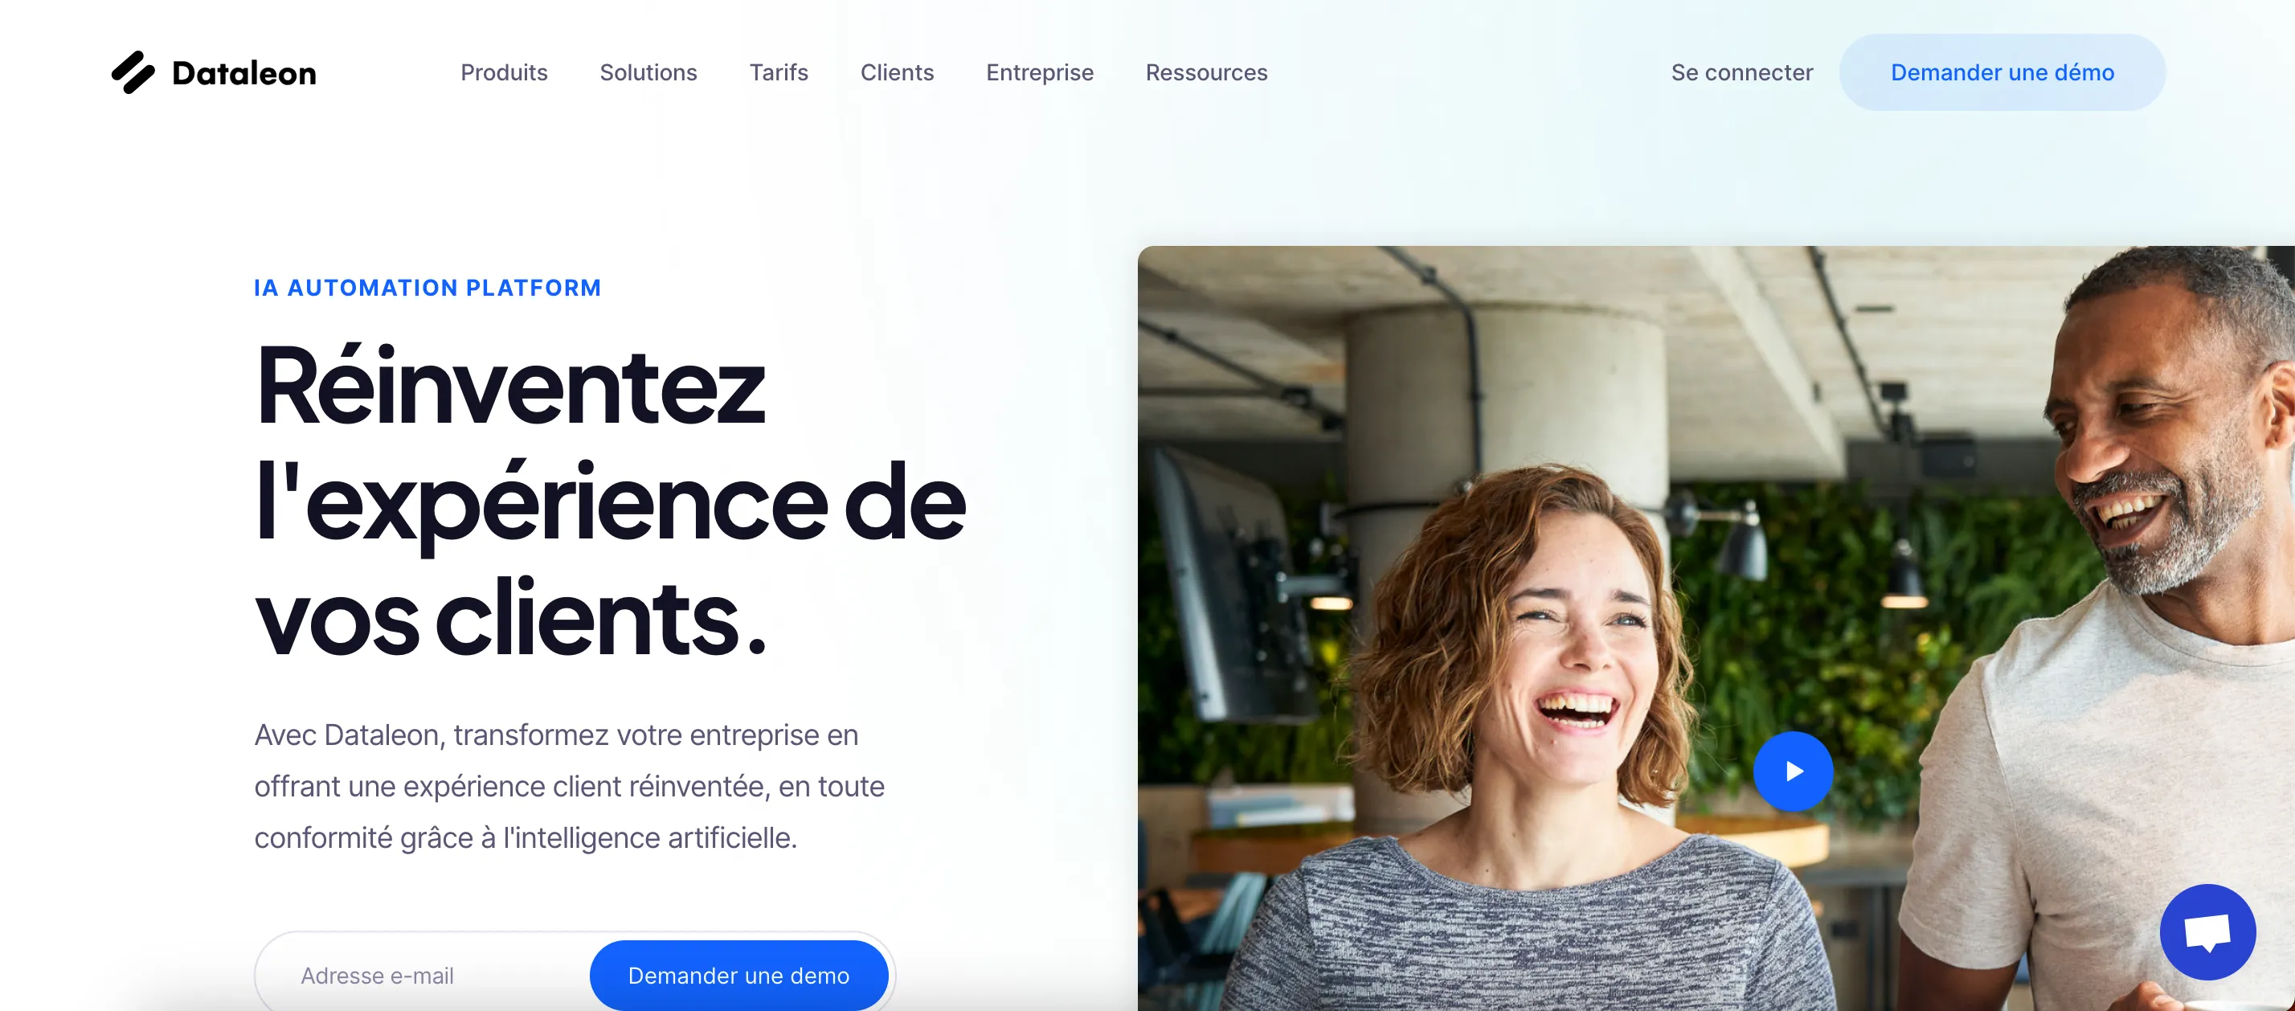Click the Avec Dataleon description paragraph
This screenshot has height=1011, width=2295.
pos(569,786)
